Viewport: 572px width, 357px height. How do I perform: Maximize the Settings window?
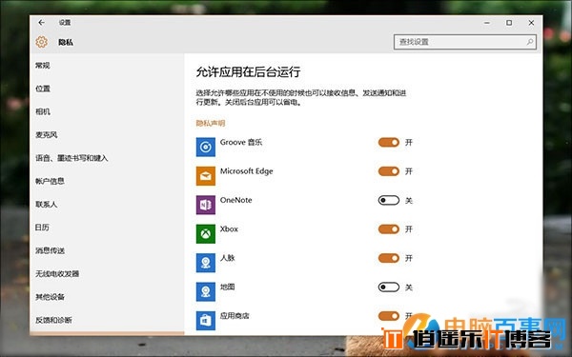coord(509,23)
